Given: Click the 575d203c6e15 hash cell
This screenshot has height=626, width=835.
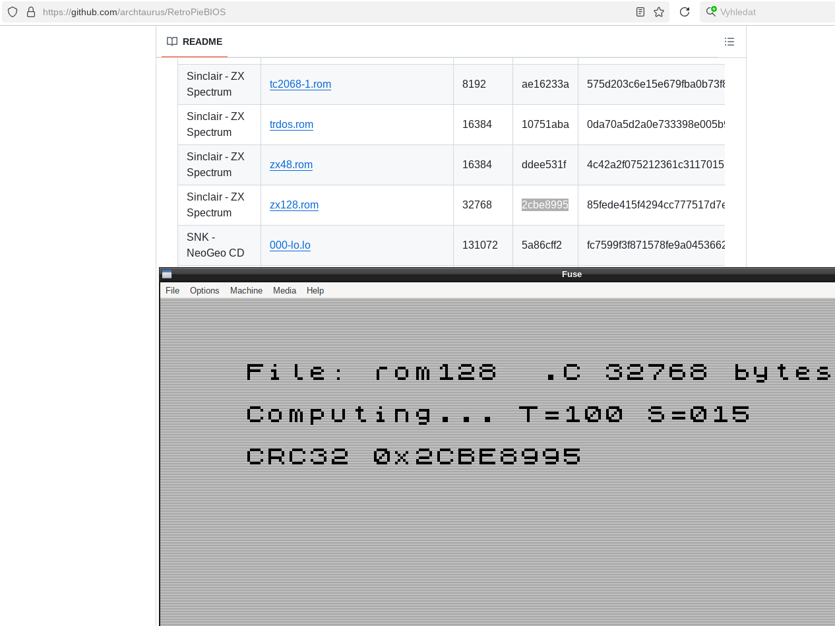Looking at the screenshot, I should 652,84.
